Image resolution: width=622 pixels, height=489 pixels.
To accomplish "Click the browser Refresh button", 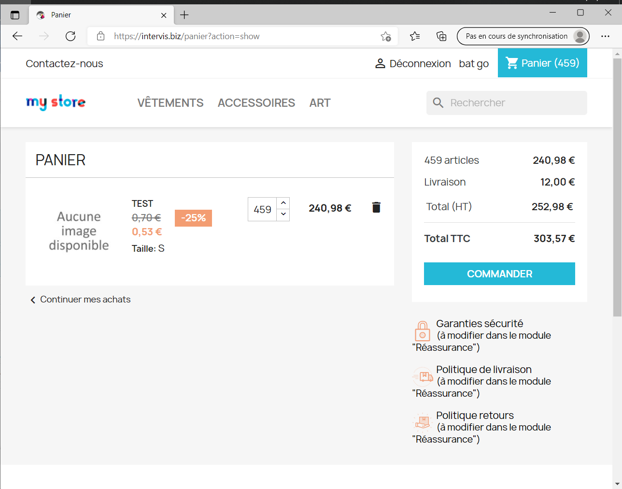I will 71,36.
